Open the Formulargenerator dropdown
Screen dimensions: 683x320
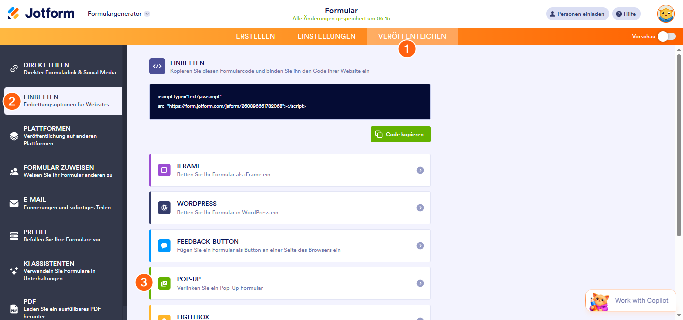118,14
